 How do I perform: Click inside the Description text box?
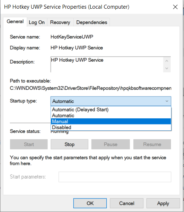click(107, 65)
